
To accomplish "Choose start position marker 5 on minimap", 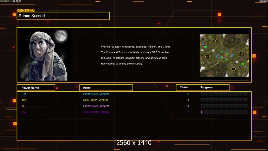I will [241, 54].
